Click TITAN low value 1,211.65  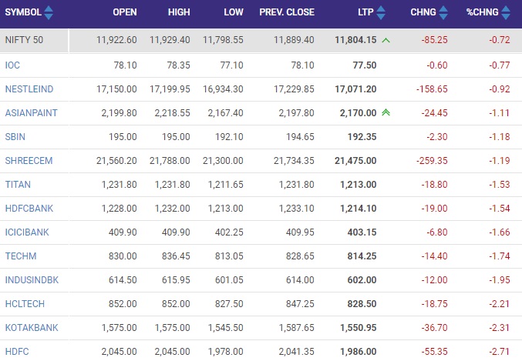click(x=226, y=185)
